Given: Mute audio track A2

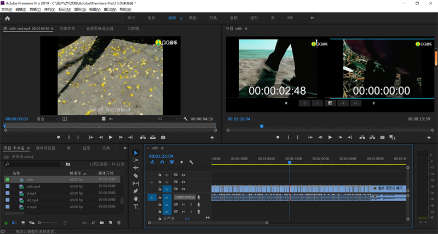Looking at the screenshot, I should [183, 204].
